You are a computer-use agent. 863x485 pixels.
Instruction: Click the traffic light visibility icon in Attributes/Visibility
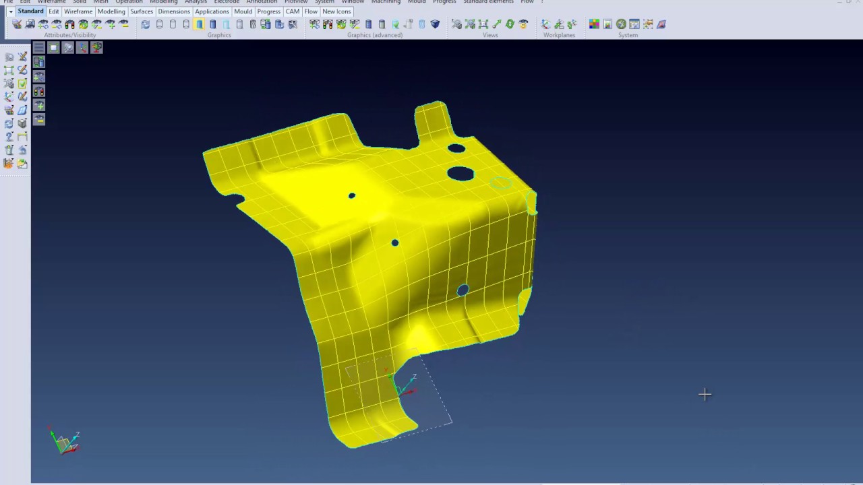pyautogui.click(x=69, y=24)
